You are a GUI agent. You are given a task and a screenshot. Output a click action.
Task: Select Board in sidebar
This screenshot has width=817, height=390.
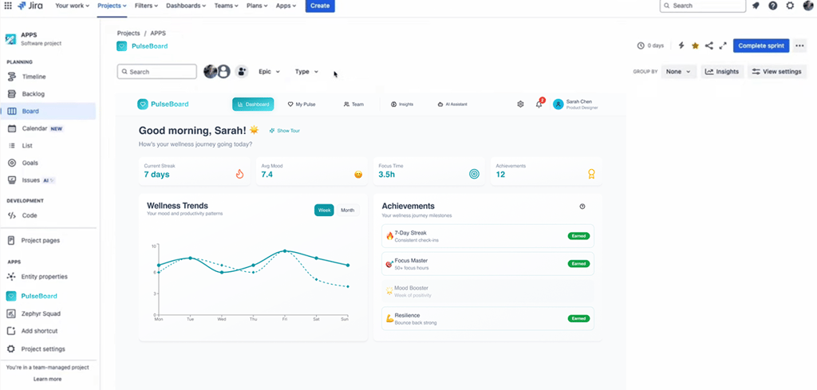click(x=48, y=111)
